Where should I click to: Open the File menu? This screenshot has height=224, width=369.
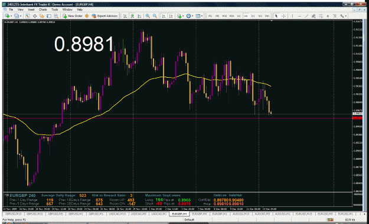pyautogui.click(x=11, y=9)
